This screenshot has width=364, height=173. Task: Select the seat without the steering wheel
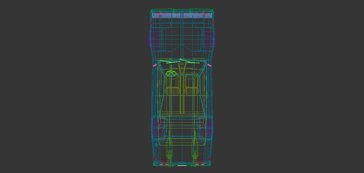191,84
